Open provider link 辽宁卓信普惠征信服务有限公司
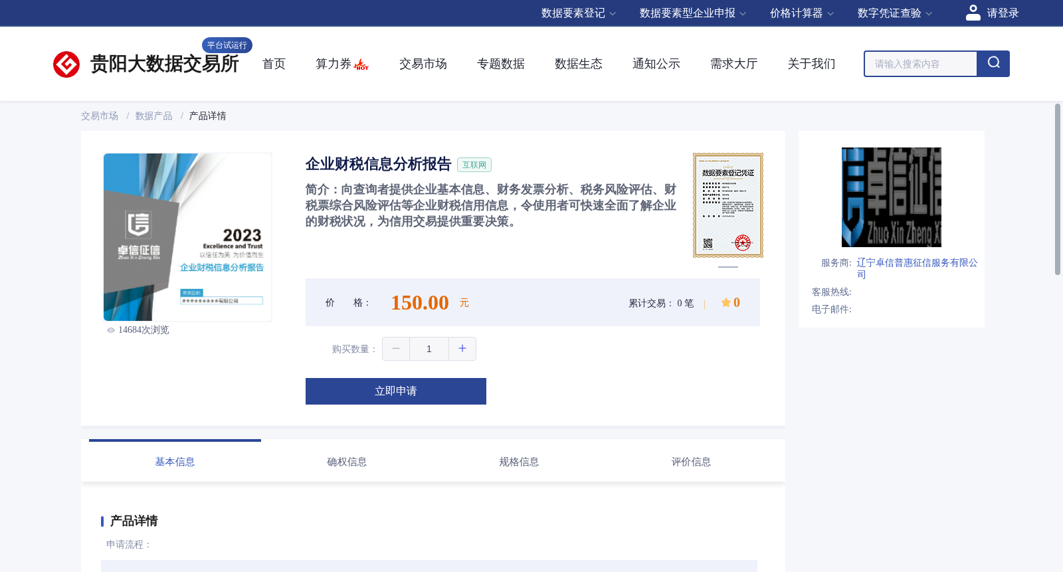This screenshot has width=1063, height=572. (917, 268)
